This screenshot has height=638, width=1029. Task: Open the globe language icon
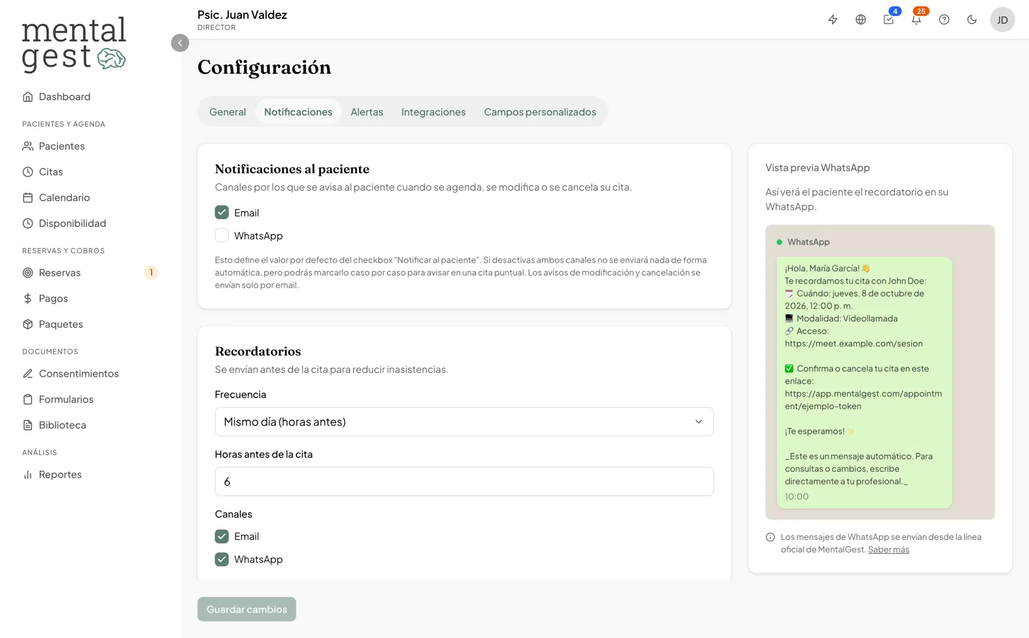click(x=860, y=20)
